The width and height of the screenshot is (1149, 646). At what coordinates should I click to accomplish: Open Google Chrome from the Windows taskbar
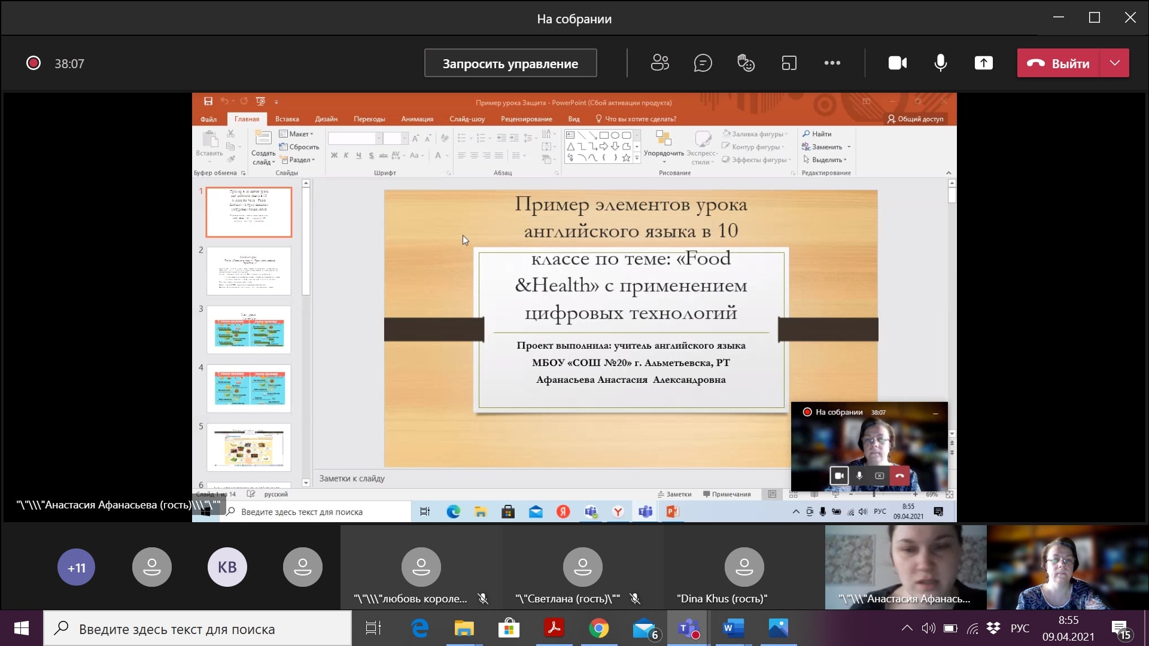coord(598,628)
